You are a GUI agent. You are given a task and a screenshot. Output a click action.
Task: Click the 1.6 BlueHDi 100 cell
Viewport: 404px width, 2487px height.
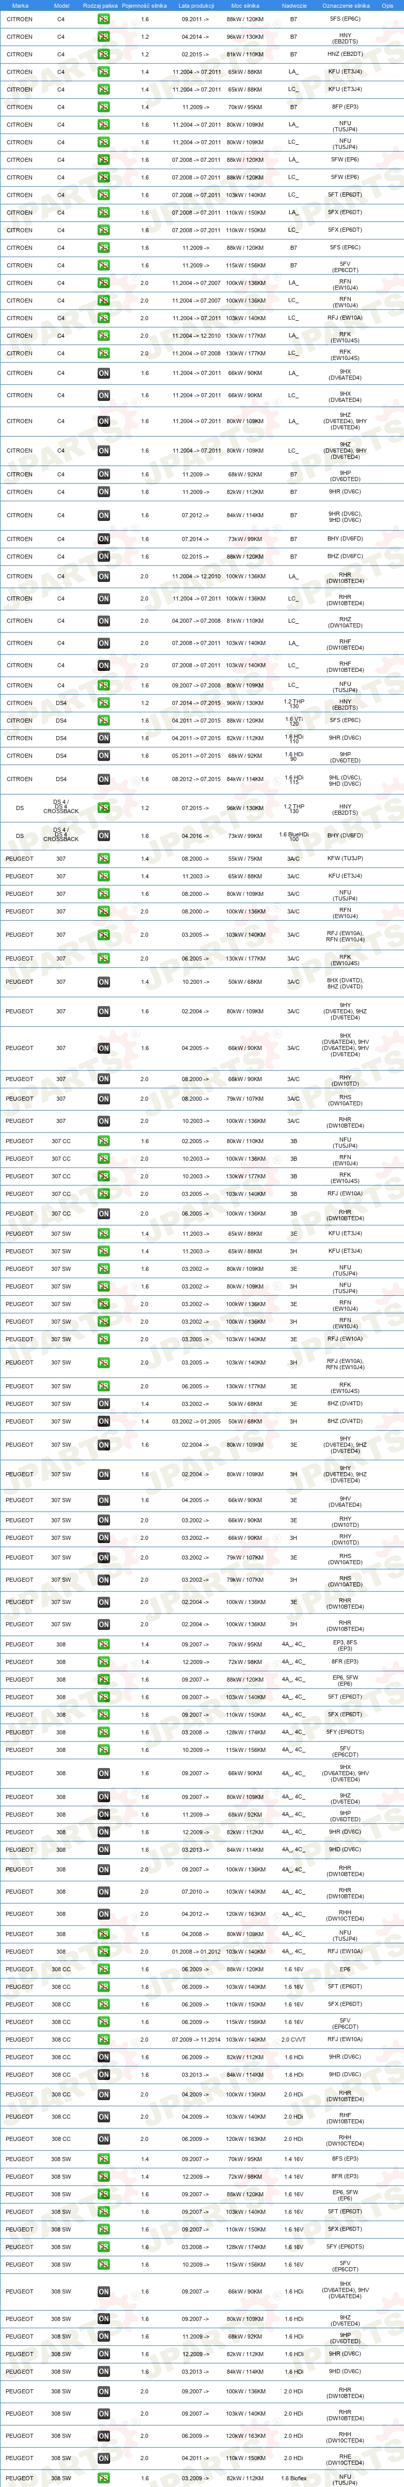point(294,836)
